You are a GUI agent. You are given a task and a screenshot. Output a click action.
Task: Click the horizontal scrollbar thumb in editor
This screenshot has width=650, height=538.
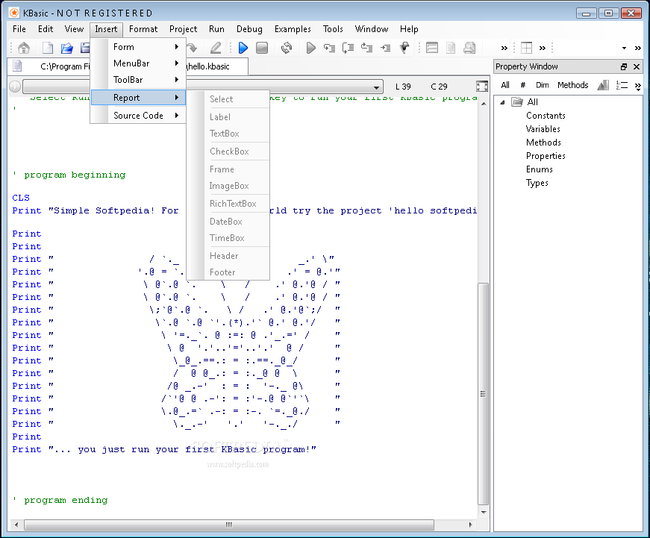coord(229,525)
